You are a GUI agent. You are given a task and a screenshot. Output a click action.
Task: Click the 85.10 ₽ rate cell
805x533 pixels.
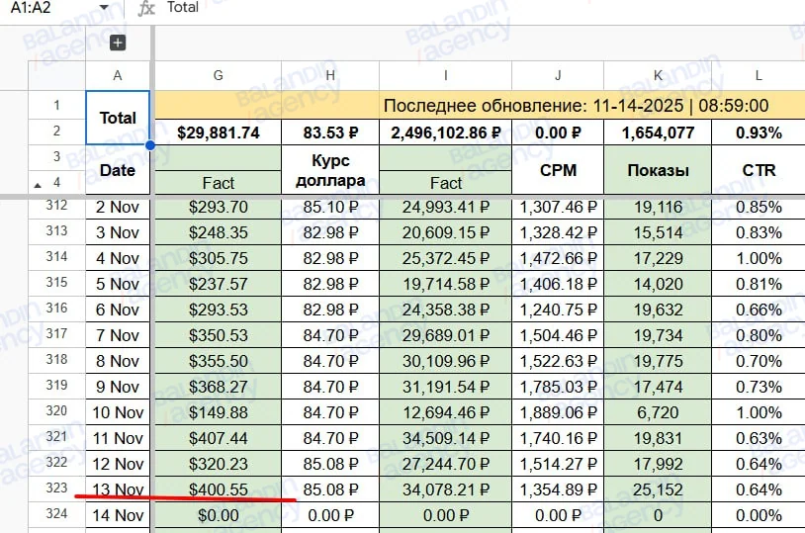(x=330, y=207)
